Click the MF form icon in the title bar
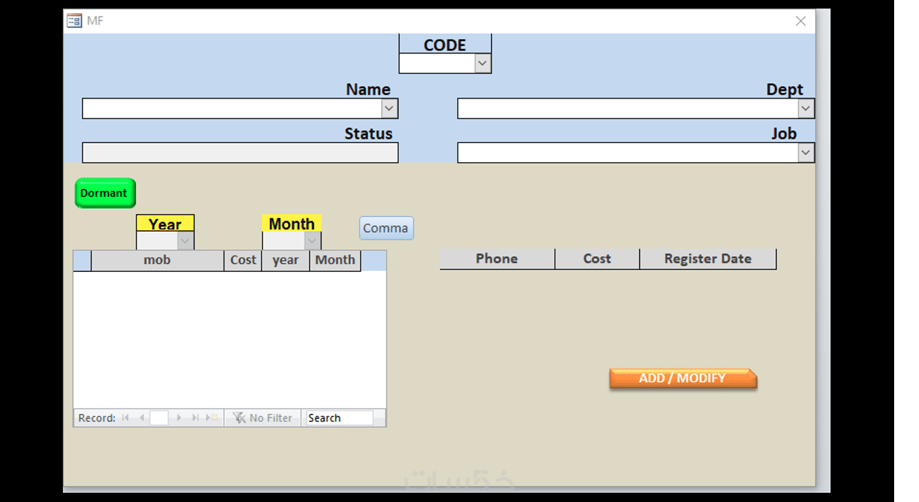 click(x=74, y=21)
